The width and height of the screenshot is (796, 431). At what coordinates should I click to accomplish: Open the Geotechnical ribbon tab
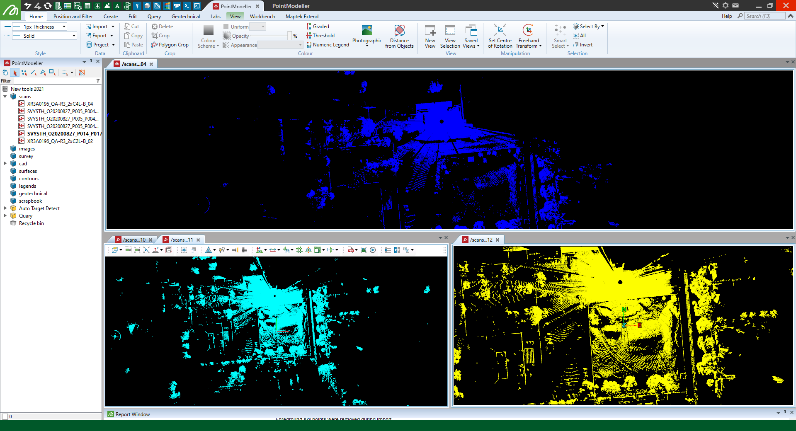[x=185, y=17]
